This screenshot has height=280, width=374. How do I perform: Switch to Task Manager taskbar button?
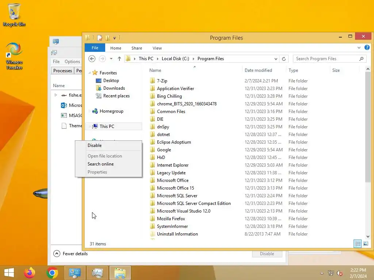coord(97,273)
